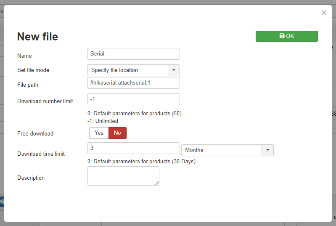Click the Download time limit value field

point(133,148)
